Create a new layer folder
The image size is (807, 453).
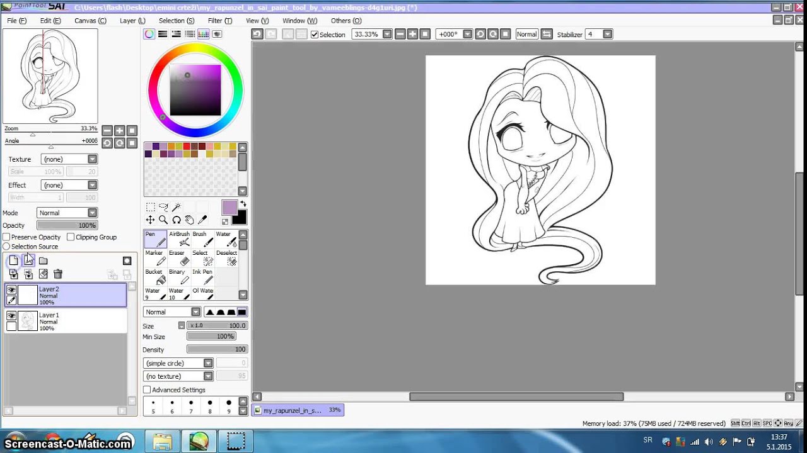(x=43, y=260)
